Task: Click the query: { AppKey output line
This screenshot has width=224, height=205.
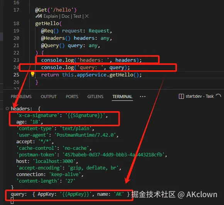Action: (70, 194)
